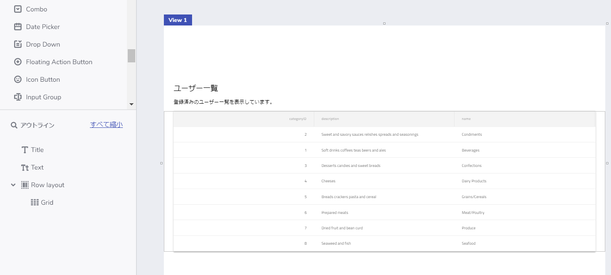611x275 pixels.
Task: Choose Floating Action Button in toolbox
Action: (x=59, y=62)
